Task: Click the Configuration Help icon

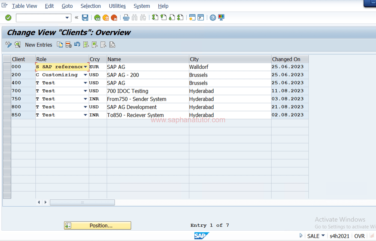Action: (x=112, y=45)
